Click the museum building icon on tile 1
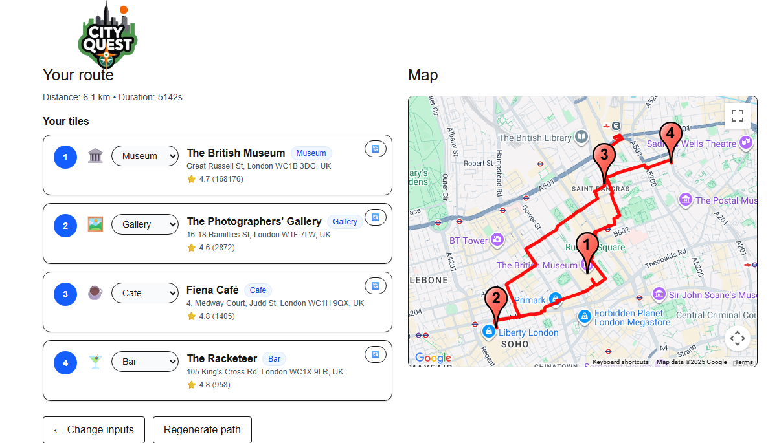Viewport: 779px width, 443px height. (x=95, y=156)
